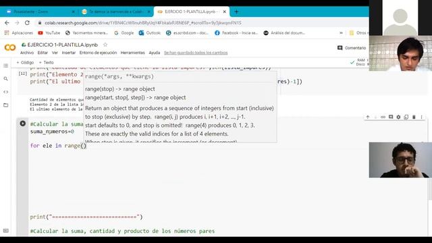Viewport: 432px width, 243px height.
Task: Run the current code cell
Action: click(22, 124)
